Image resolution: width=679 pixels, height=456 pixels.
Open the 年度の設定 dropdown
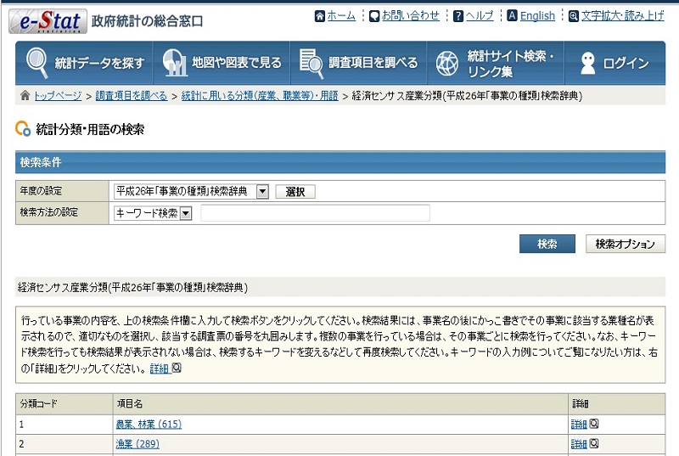[191, 191]
